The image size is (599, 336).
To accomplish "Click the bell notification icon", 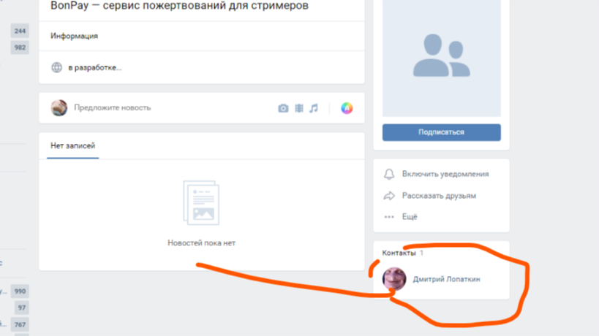I will [389, 175].
